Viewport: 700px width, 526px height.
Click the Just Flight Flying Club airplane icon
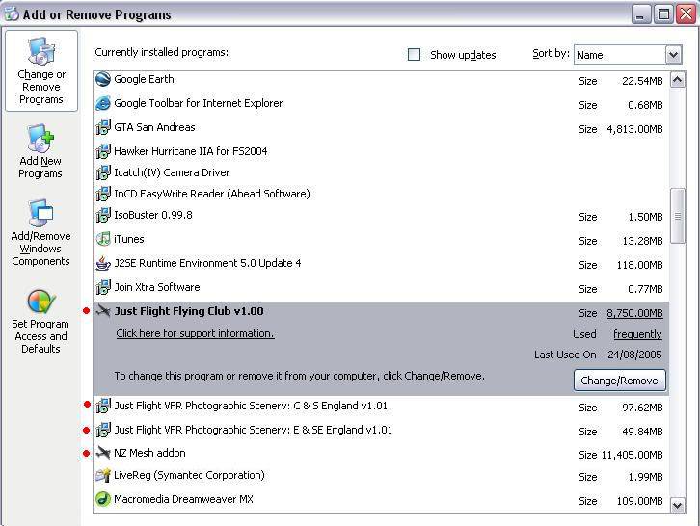coord(103,311)
